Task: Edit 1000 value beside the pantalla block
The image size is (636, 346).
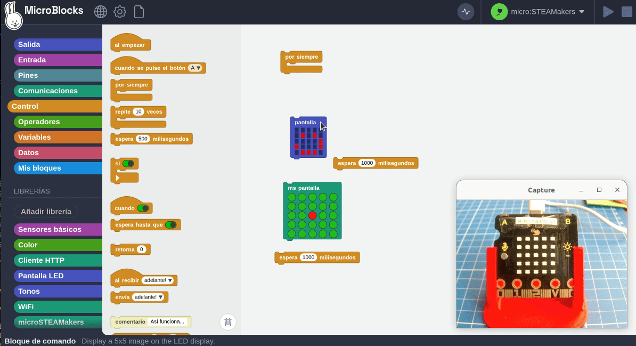Action: (x=366, y=163)
